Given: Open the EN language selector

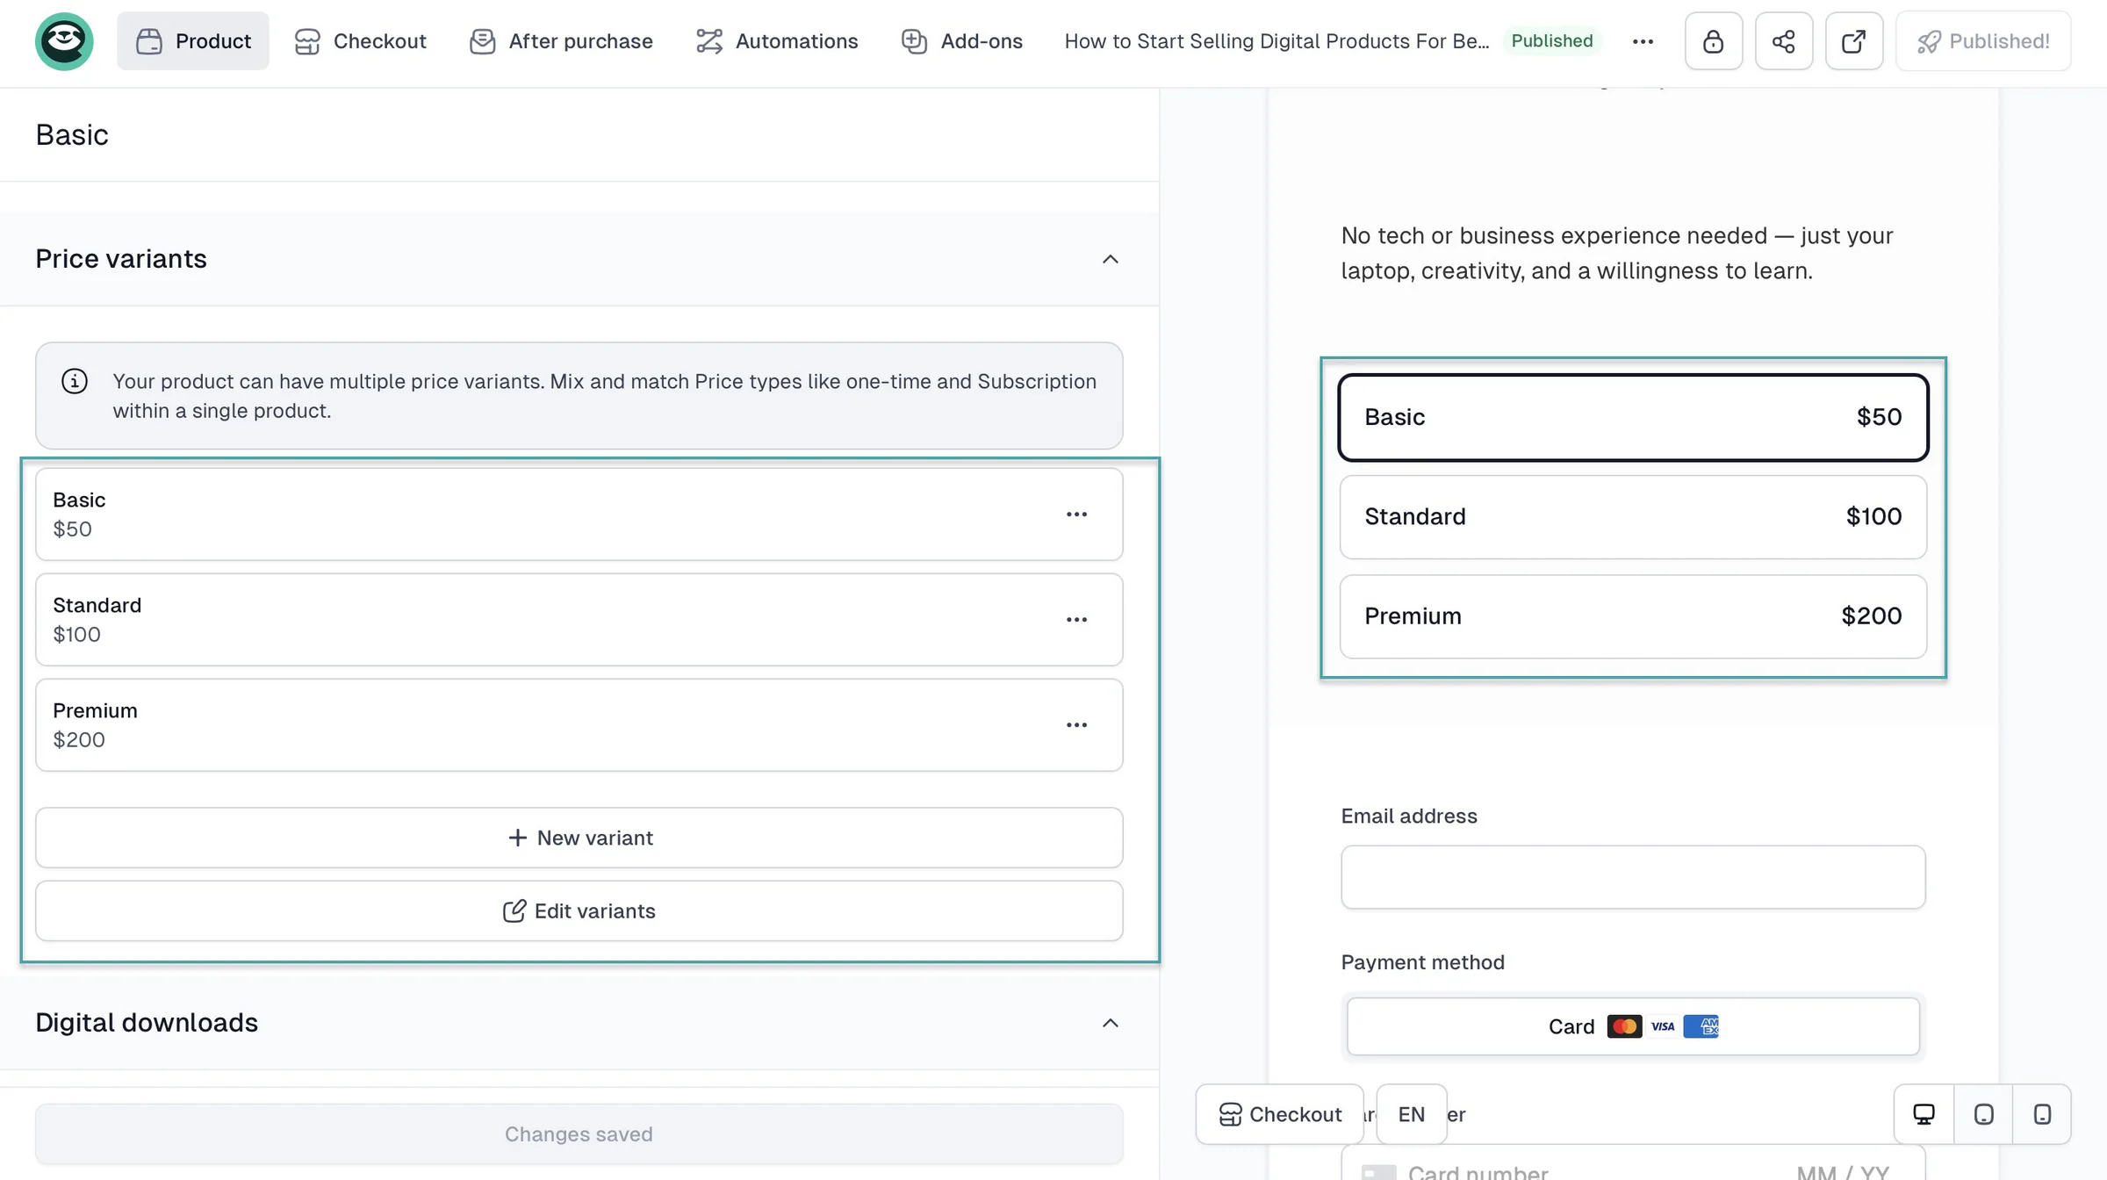Looking at the screenshot, I should point(1411,1114).
